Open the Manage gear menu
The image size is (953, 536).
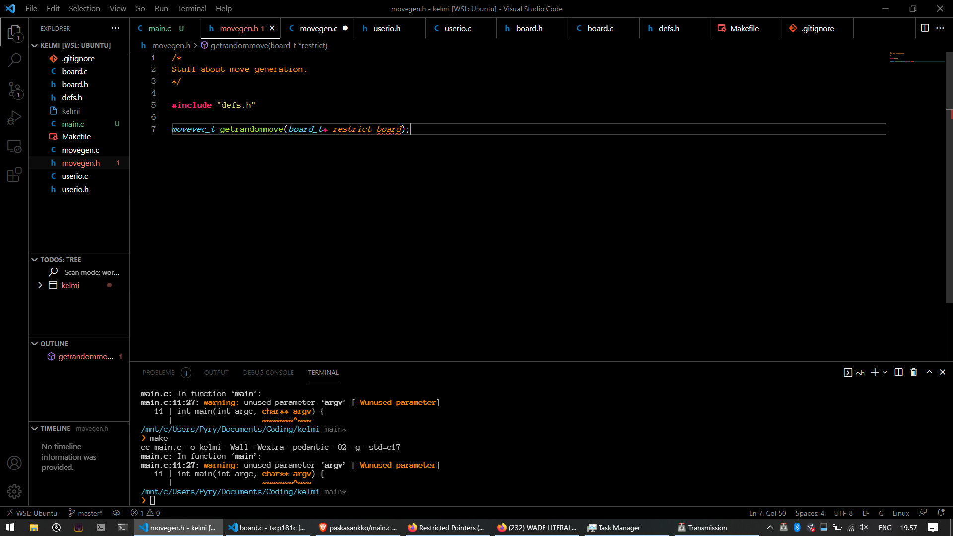coord(14,491)
